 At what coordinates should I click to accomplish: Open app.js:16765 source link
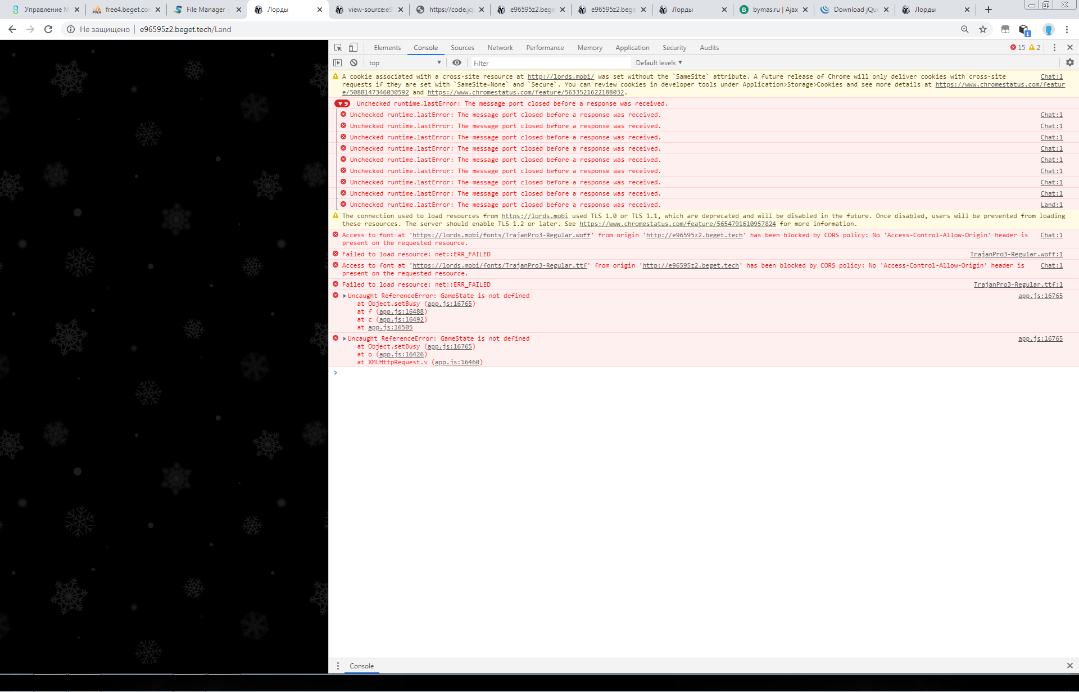tap(1040, 296)
